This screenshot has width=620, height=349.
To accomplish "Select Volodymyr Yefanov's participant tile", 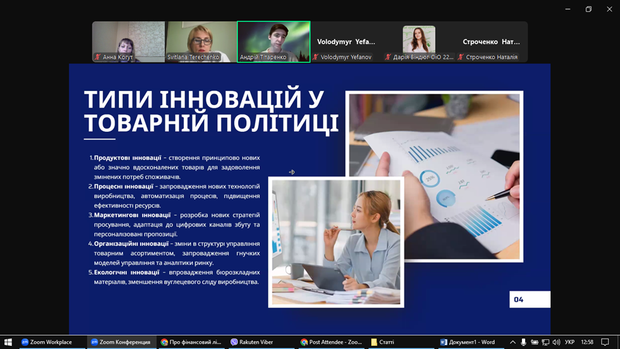I will coord(346,42).
